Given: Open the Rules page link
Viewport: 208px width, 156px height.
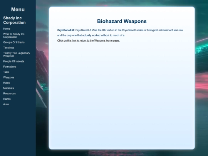Looking at the screenshot, I should click(7, 83).
